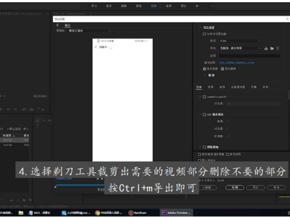
Task: Open the Video tab in export settings
Action: pos(210,87)
